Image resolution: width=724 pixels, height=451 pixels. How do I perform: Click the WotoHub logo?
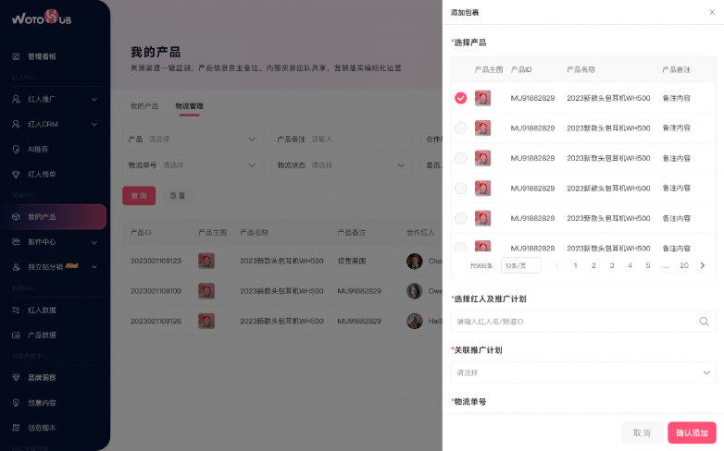click(42, 17)
